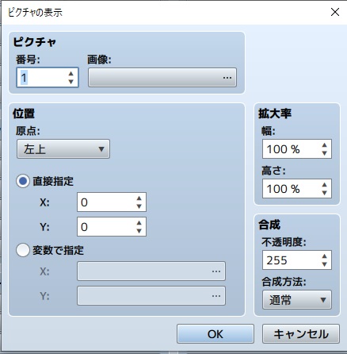Screen dimensions: 347x354
Task: Decrease the picture 番号 with down arrow
Action: pyautogui.click(x=71, y=82)
